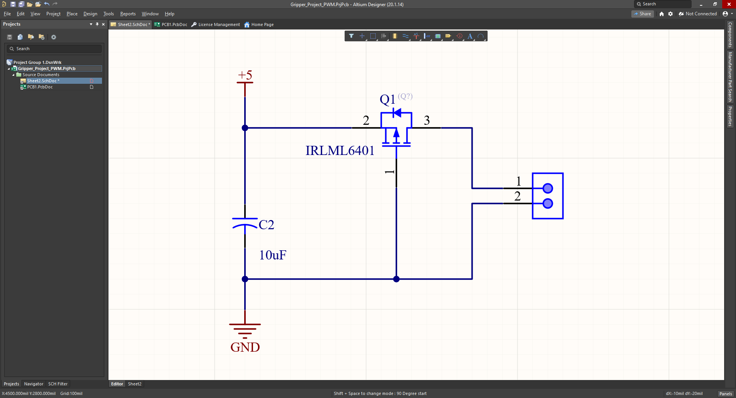
Task: Click the Open document folder icon
Action: (30, 4)
